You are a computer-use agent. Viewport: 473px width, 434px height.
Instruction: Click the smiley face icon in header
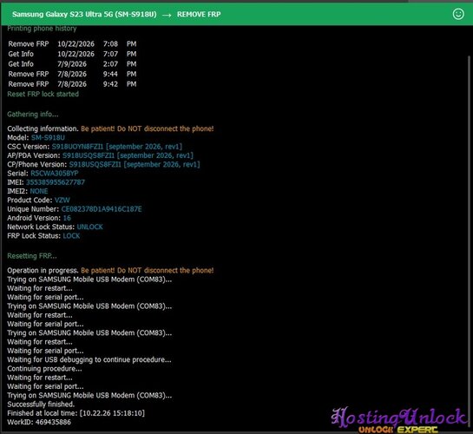tap(458, 14)
